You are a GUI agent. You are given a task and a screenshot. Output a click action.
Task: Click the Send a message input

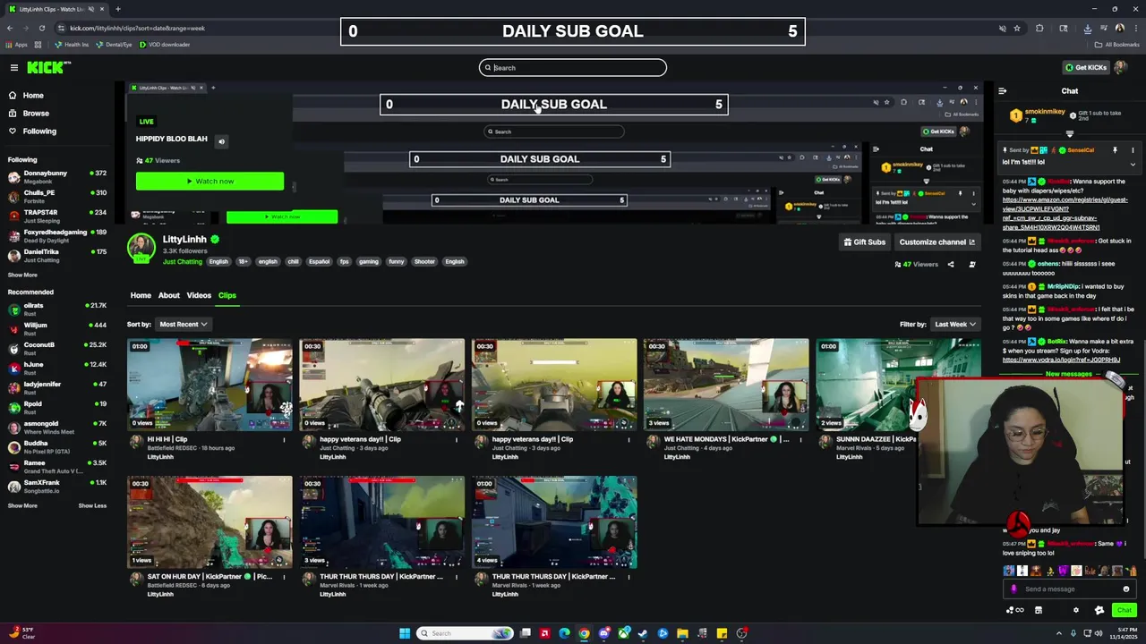(1069, 589)
